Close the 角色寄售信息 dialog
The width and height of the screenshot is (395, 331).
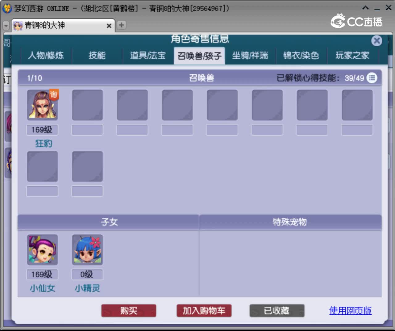376,40
